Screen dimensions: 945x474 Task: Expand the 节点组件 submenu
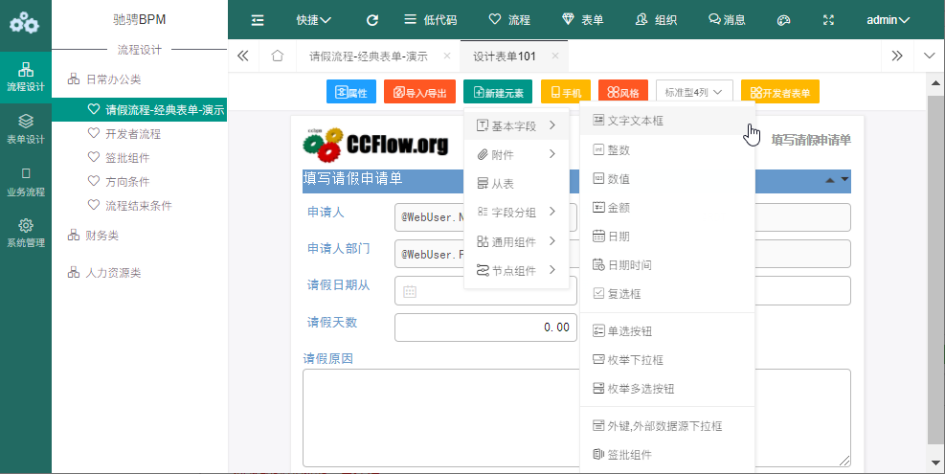(x=516, y=271)
